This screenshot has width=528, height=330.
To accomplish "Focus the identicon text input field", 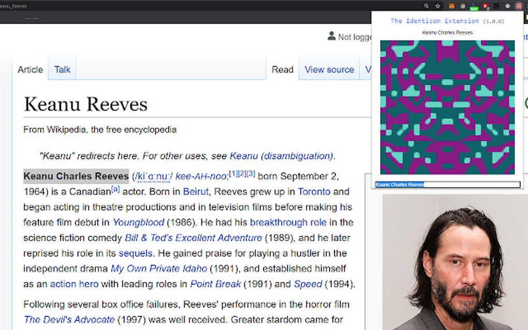I will tap(448, 184).
